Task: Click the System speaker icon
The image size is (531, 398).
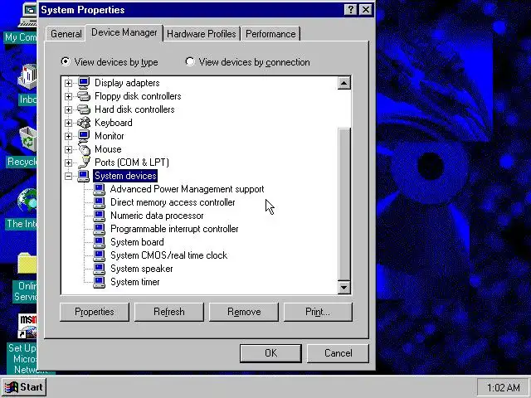Action: (x=100, y=269)
